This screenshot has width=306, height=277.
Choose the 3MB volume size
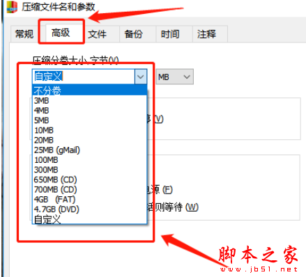tap(89, 101)
